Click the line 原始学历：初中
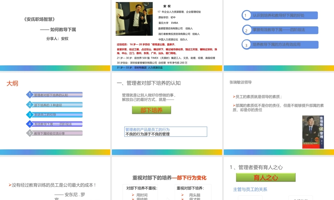 click(x=167, y=17)
